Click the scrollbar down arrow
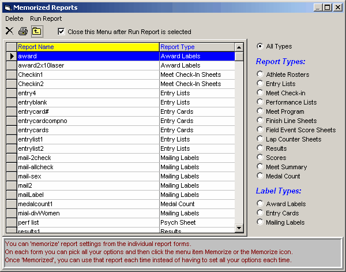 pyautogui.click(x=239, y=228)
